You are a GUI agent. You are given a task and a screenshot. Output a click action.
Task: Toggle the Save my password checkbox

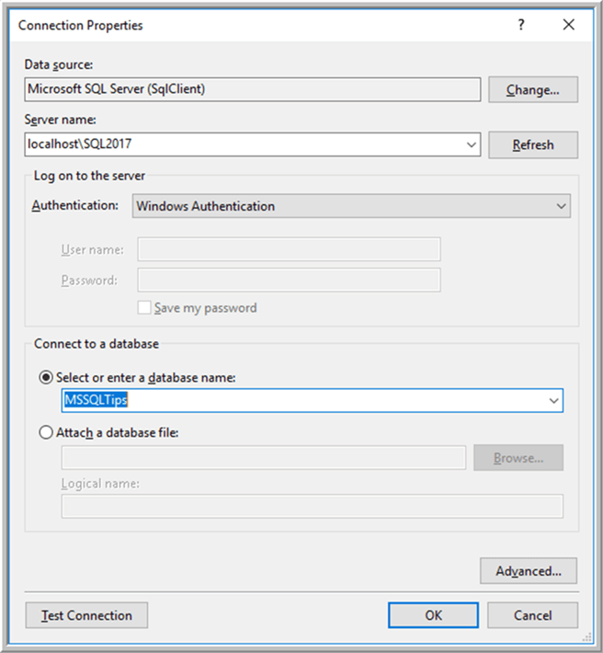(x=144, y=308)
